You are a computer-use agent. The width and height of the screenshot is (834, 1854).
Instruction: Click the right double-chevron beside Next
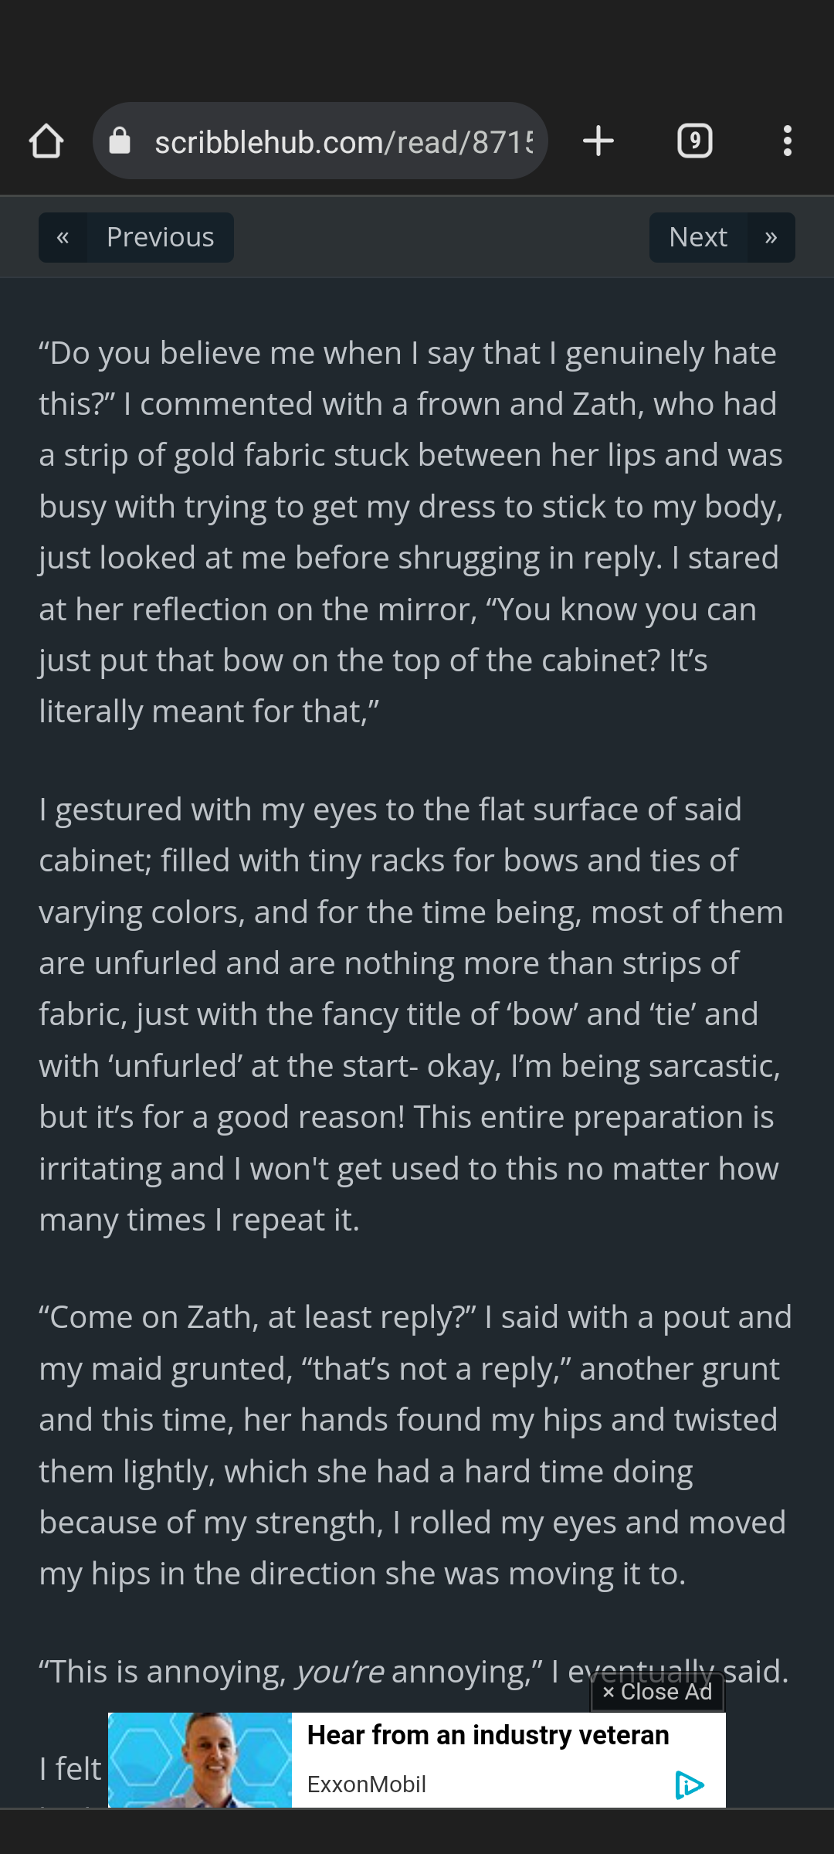[771, 237]
